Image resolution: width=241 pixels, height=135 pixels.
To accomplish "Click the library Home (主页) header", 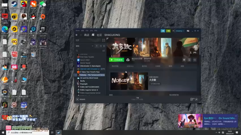I will pos(77,40).
